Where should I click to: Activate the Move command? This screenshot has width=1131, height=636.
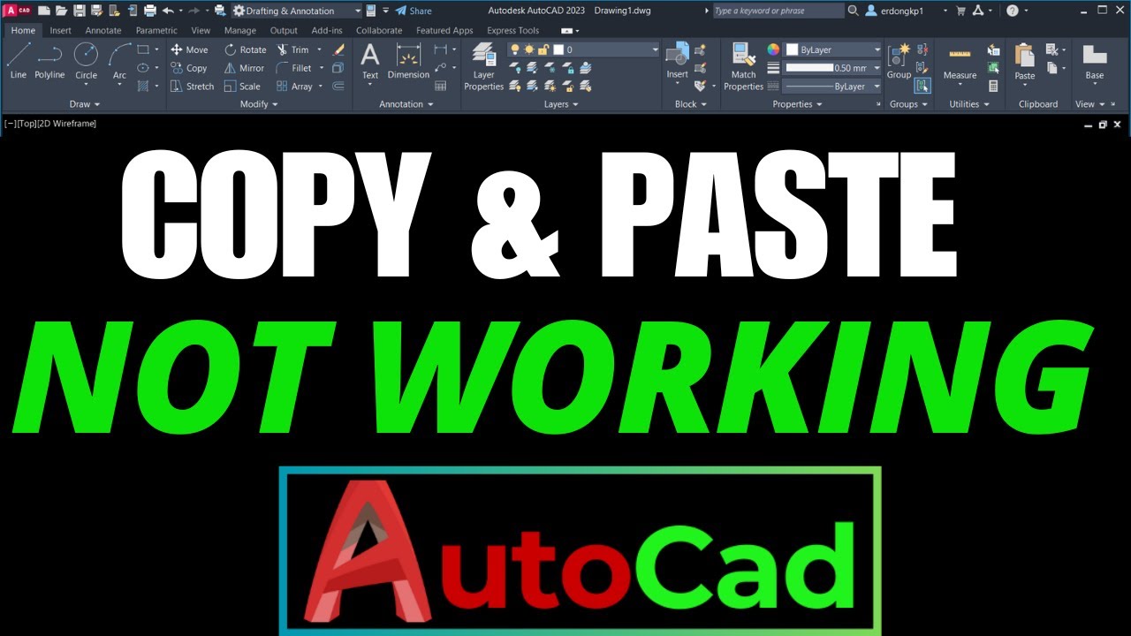[189, 49]
